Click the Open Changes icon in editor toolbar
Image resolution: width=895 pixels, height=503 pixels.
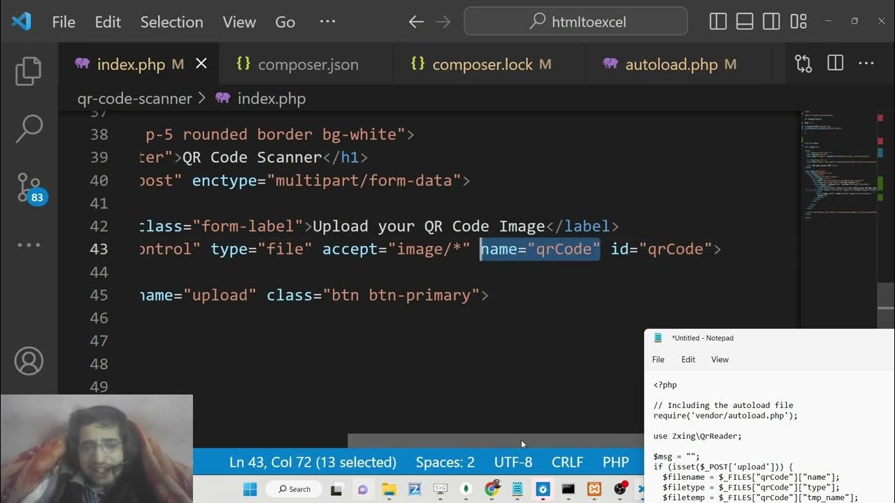(803, 64)
